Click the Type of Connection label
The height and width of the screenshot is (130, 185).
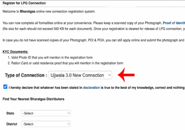point(26,75)
